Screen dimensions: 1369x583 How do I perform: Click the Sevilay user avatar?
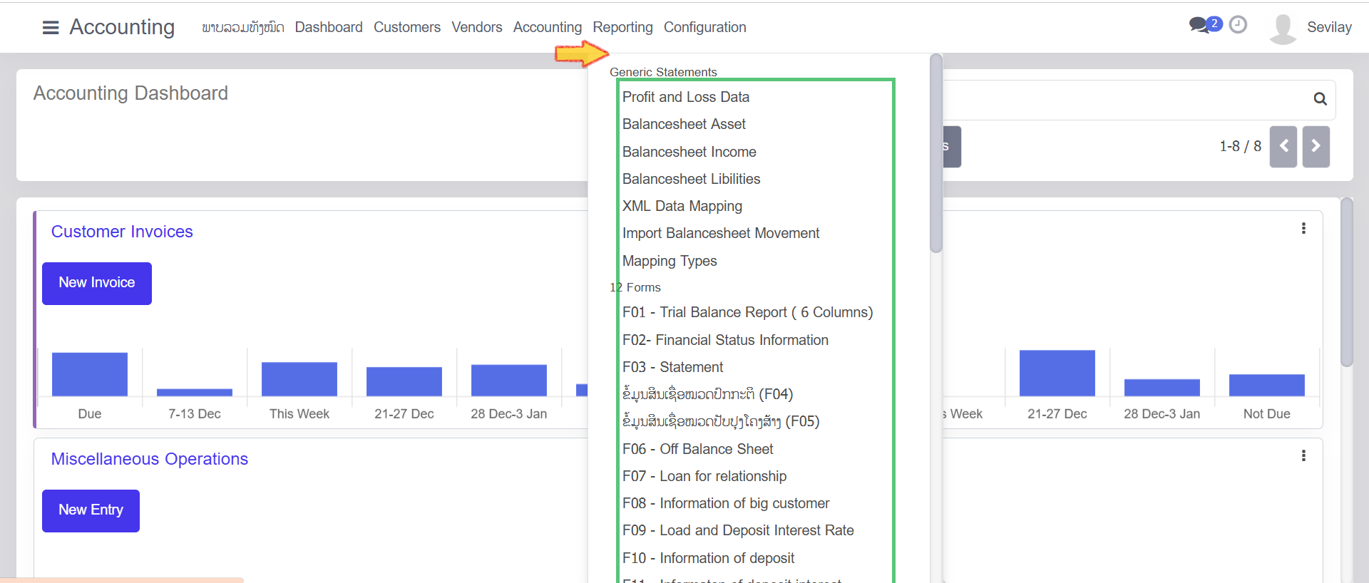1283,29
